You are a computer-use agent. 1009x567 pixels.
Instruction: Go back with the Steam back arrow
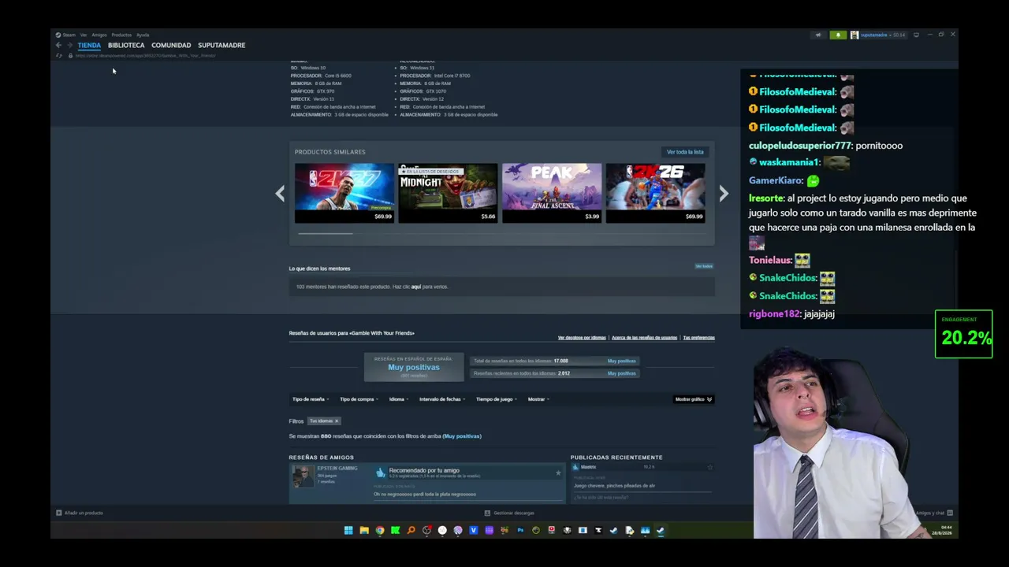[x=58, y=45]
